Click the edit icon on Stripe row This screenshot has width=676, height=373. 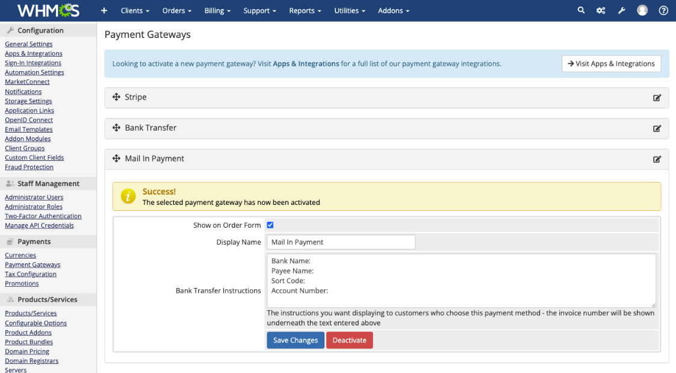pyautogui.click(x=657, y=98)
